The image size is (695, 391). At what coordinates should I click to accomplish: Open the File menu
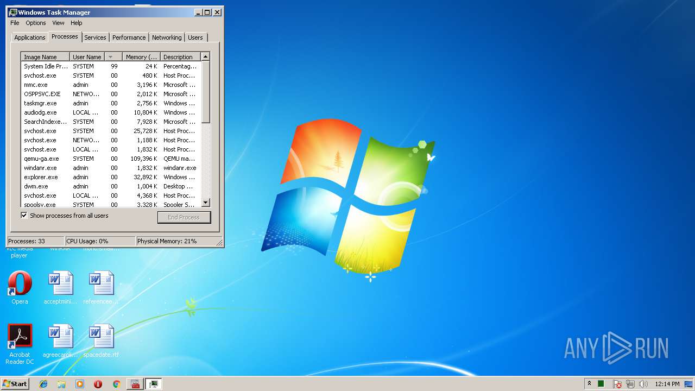pos(15,23)
